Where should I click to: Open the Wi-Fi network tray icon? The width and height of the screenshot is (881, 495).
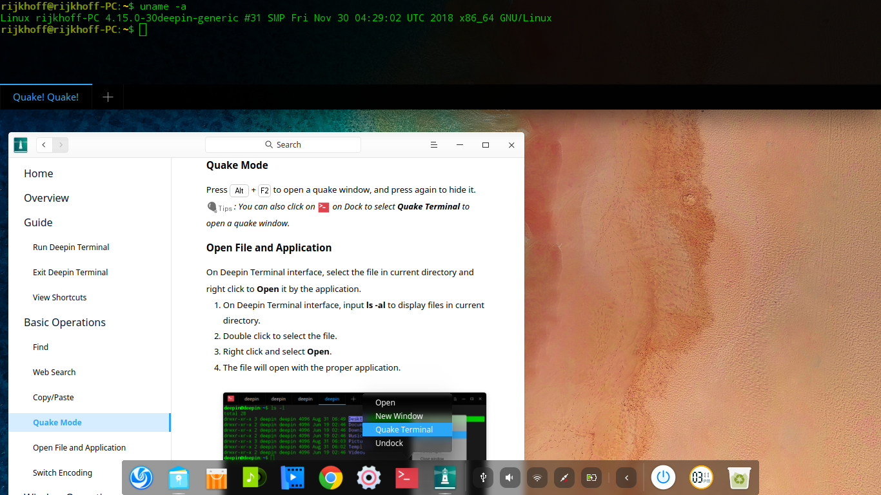(537, 478)
